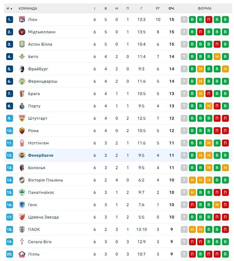Viewport: 234px width, 261px height.
Task: Click the Midtjylland team logo
Action: click(22, 32)
